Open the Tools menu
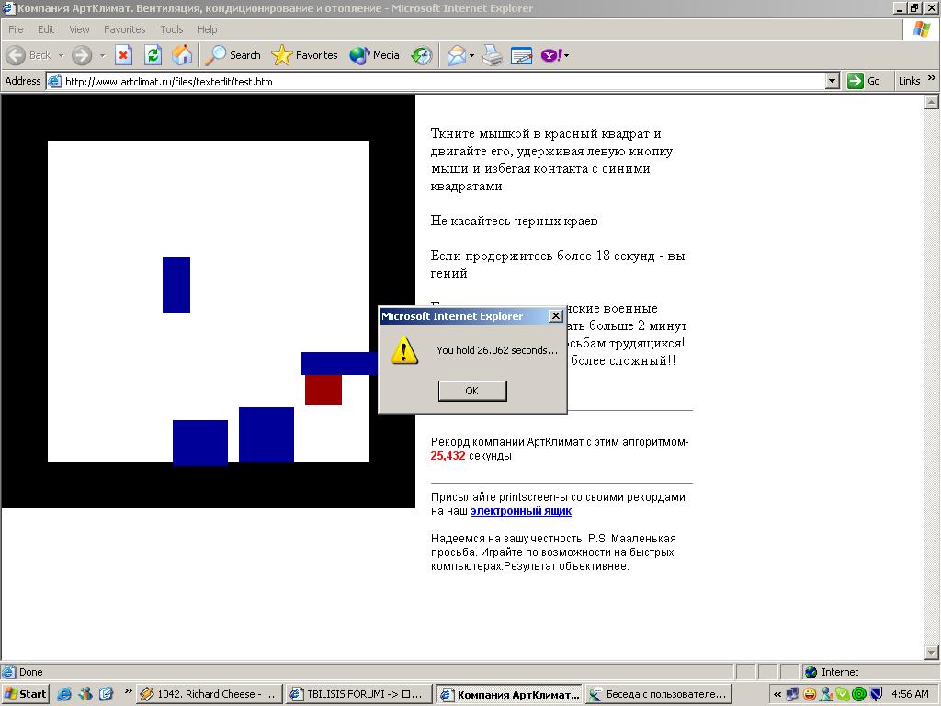941x706 pixels. click(171, 29)
